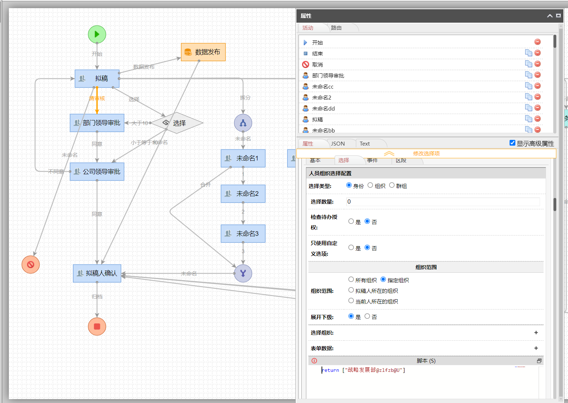Open the JSON tab
This screenshot has width=568, height=403.
coord(337,143)
